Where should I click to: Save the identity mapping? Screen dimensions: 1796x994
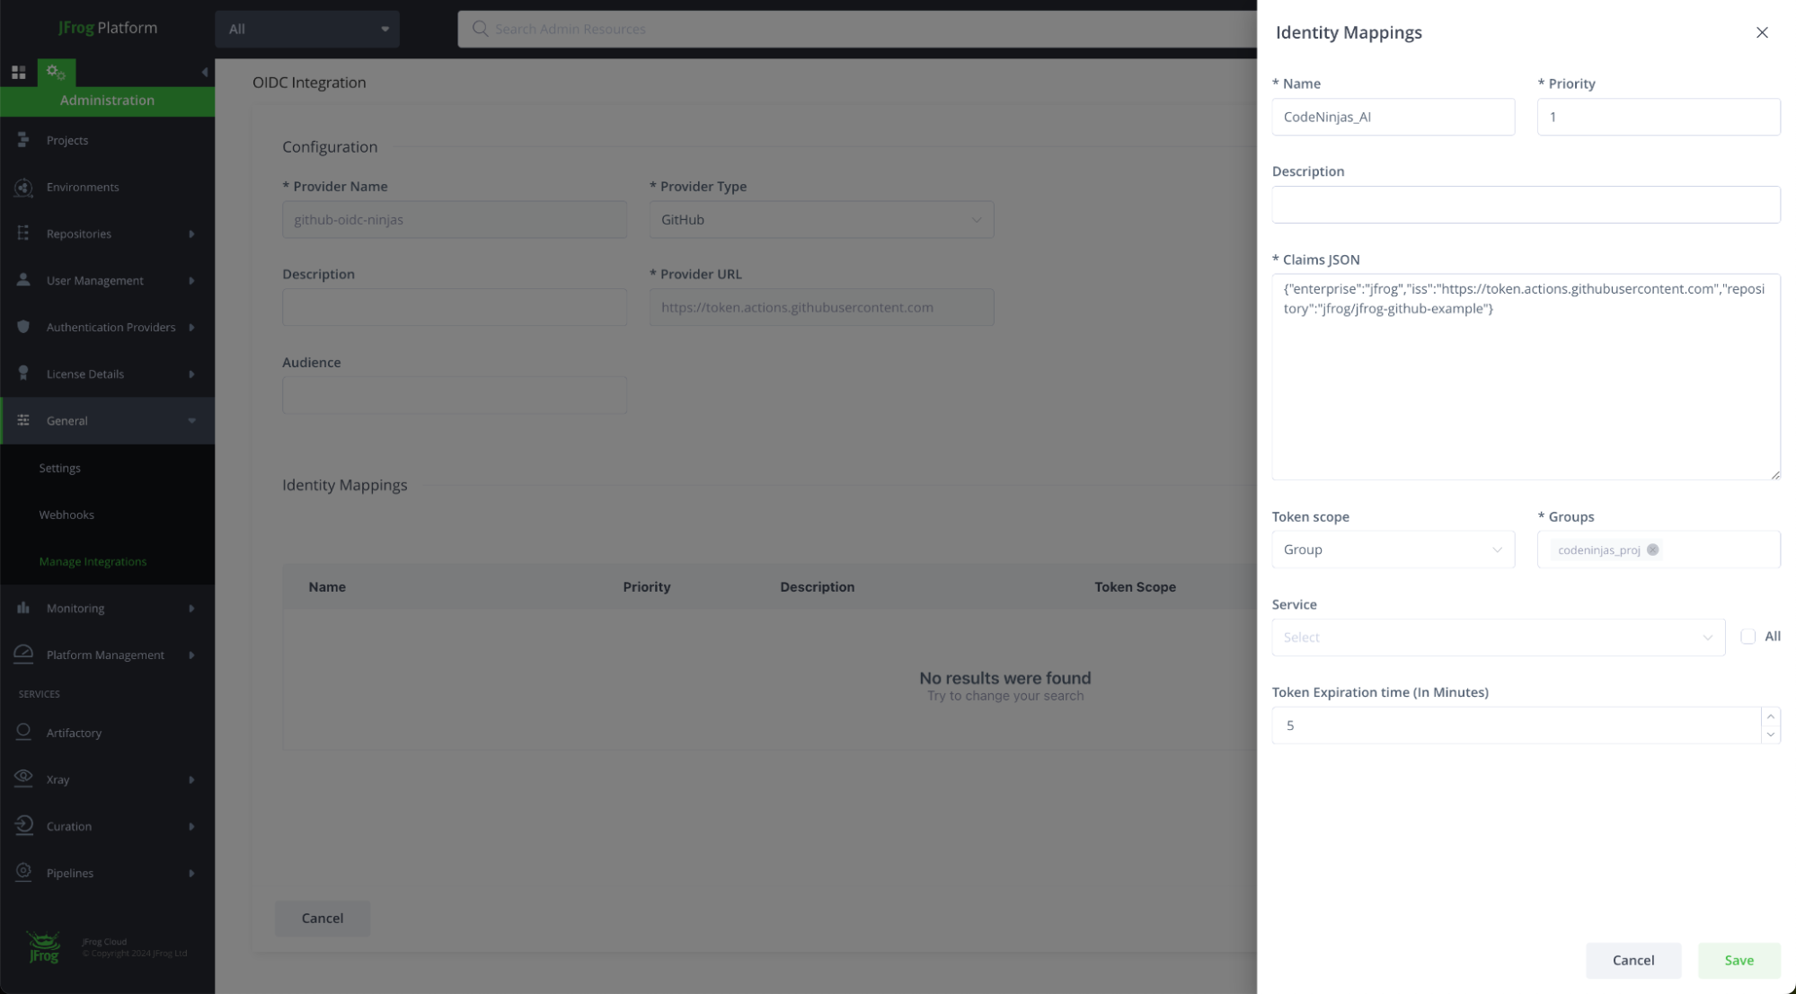[1738, 960]
